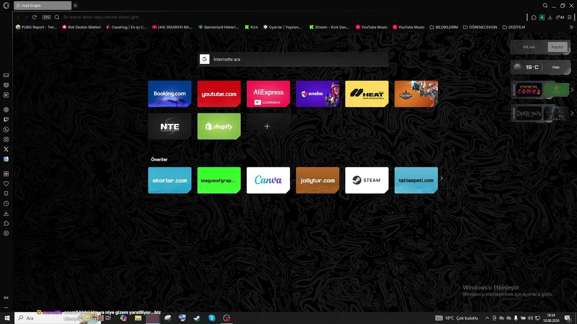This screenshot has height=324, width=577.
Task: Open the Critical Core 2 game card
Action: click(x=529, y=90)
